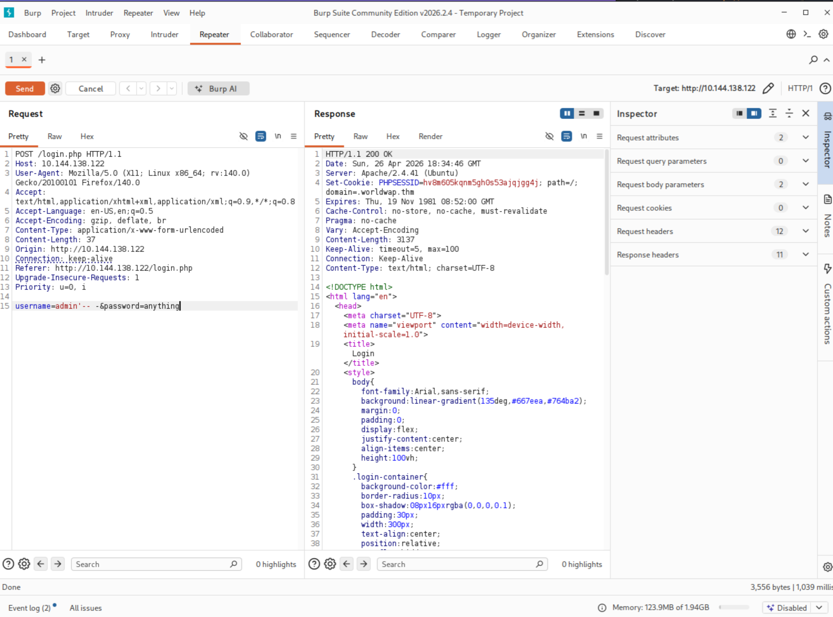The height and width of the screenshot is (617, 833).
Task: Expand all Inspector sections
Action: click(x=773, y=114)
